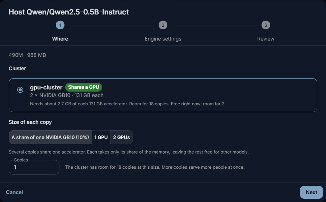Select the gpu-cluster radio button

click(x=20, y=90)
